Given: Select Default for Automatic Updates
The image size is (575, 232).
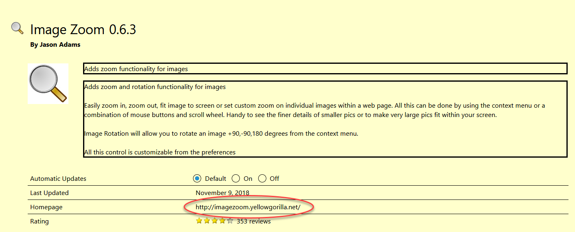Looking at the screenshot, I should click(198, 178).
